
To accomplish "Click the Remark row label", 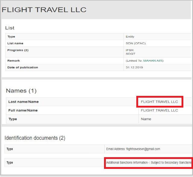I will click(14, 60).
